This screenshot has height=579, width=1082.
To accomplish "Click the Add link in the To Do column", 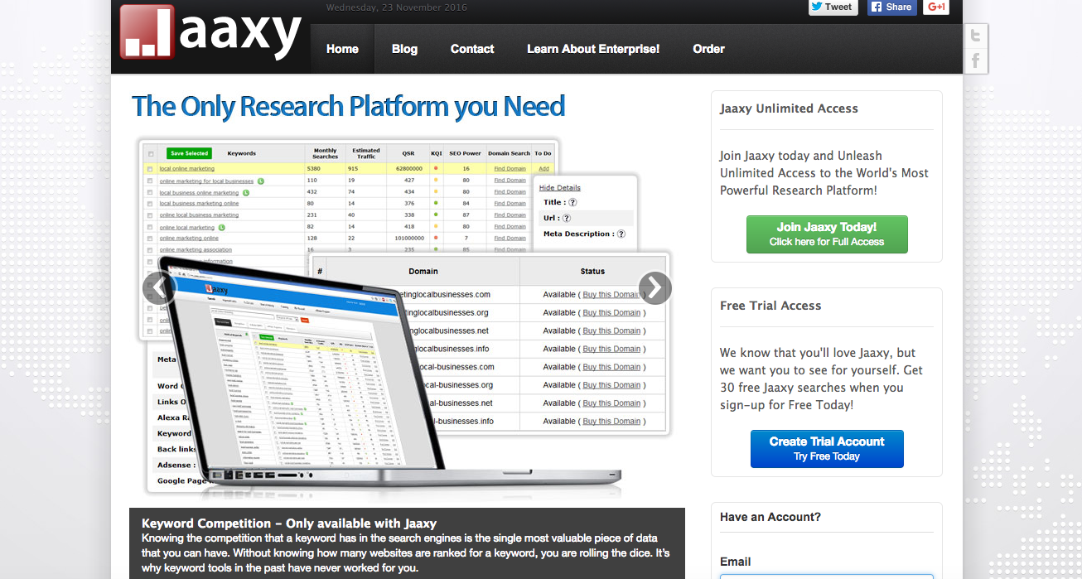I will (x=543, y=169).
